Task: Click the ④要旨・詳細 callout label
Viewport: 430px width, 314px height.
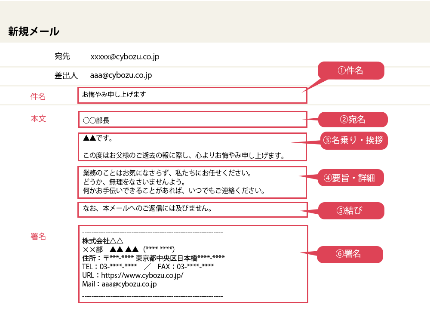Action: (x=350, y=178)
